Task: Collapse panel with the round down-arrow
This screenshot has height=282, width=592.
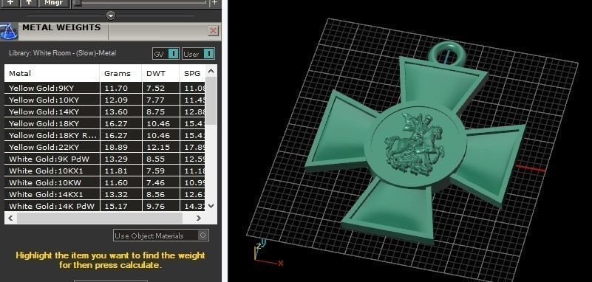Action: 111,16
